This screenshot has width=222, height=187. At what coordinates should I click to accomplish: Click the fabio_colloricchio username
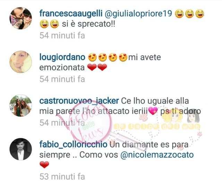coord(73,145)
